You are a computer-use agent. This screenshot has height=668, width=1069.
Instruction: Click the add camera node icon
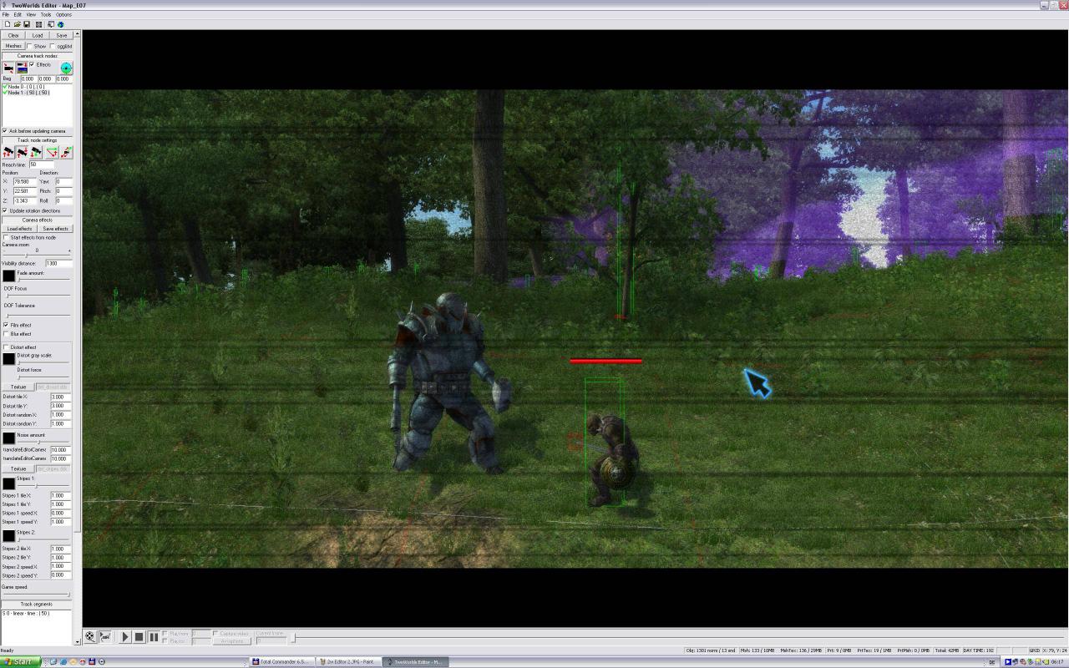(x=8, y=68)
